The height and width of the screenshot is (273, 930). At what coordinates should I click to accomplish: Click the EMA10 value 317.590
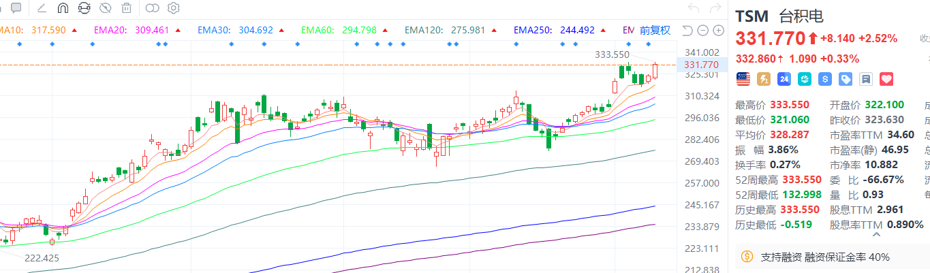tap(48, 30)
